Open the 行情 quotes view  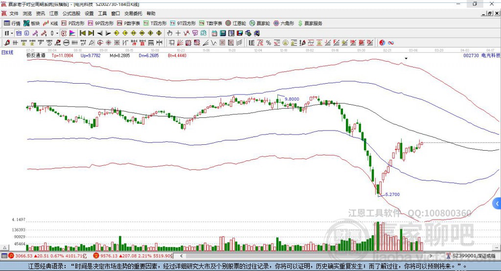(x=12, y=23)
